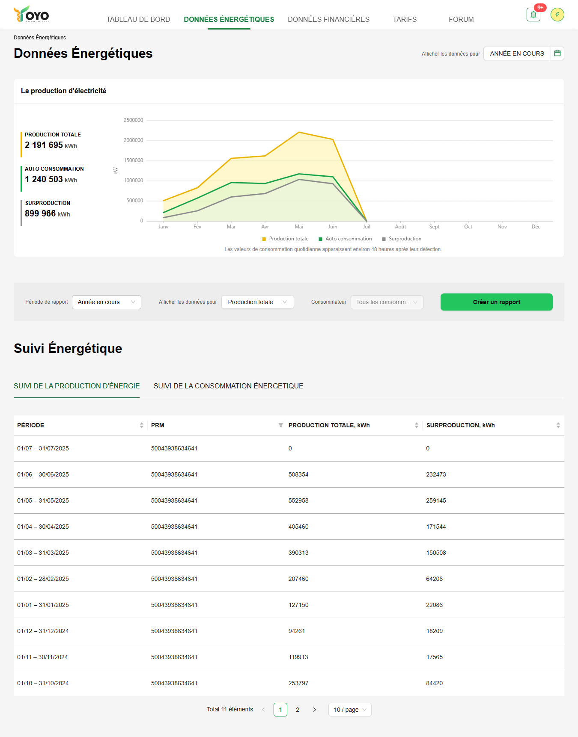Sort by Surproduction column arrows
This screenshot has width=578, height=737.
pyautogui.click(x=558, y=425)
